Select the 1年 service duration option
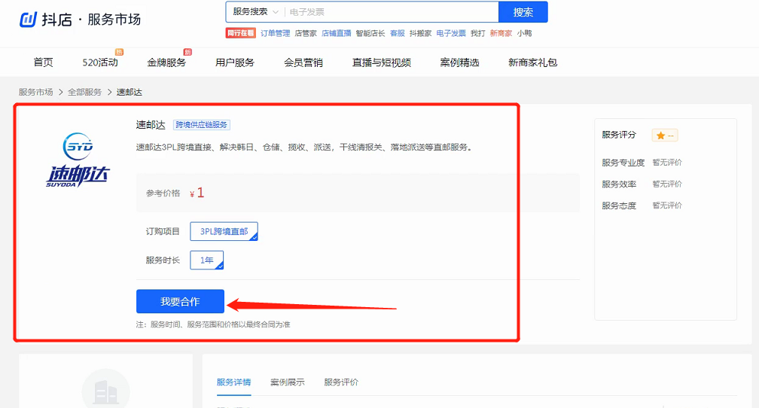The image size is (759, 408). 206,260
